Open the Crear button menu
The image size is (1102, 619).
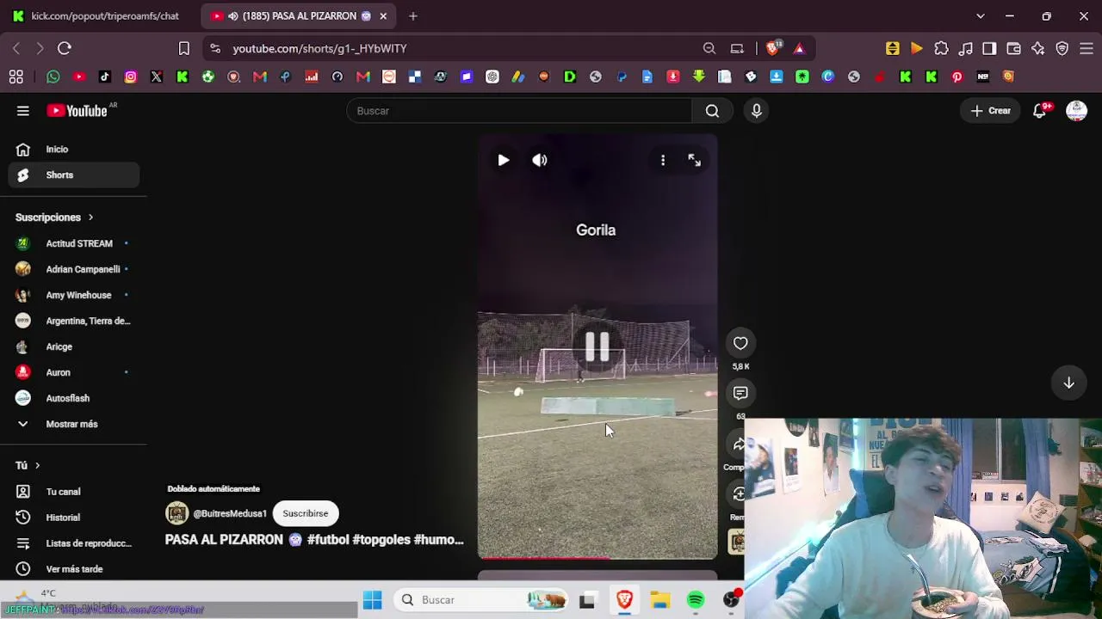[x=991, y=111]
